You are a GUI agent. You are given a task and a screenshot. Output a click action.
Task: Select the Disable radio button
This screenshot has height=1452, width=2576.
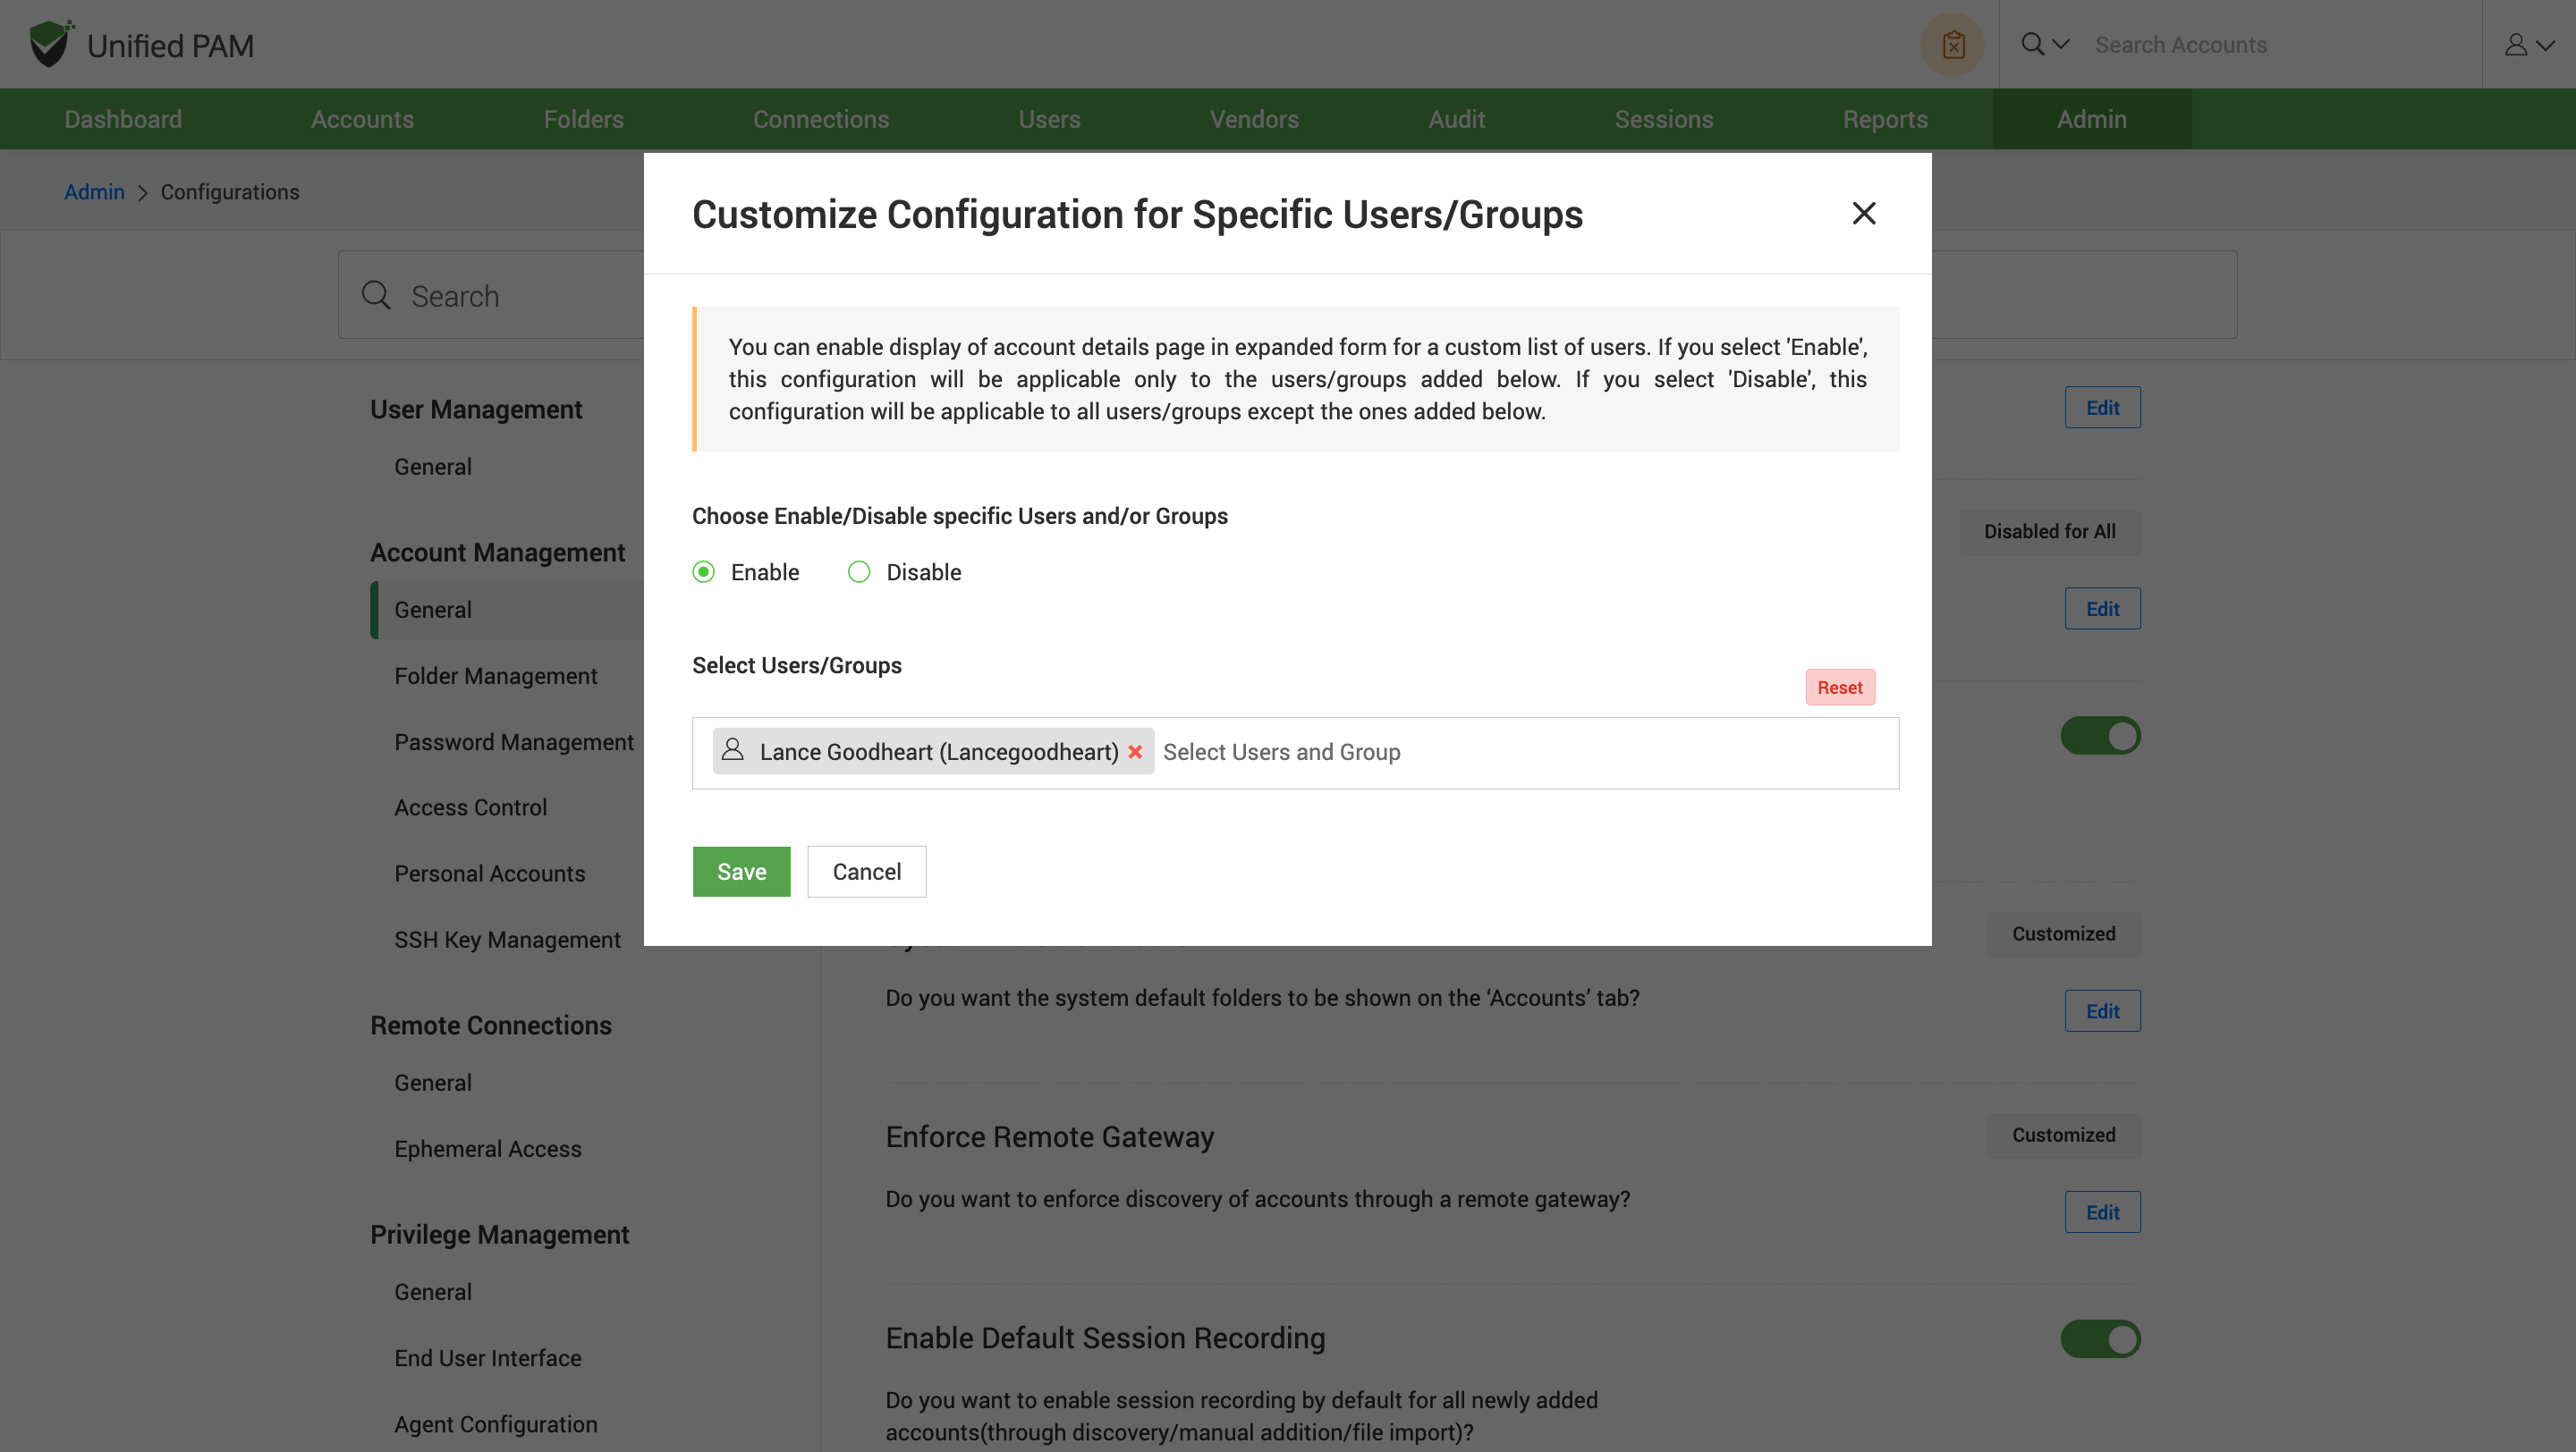pos(859,571)
